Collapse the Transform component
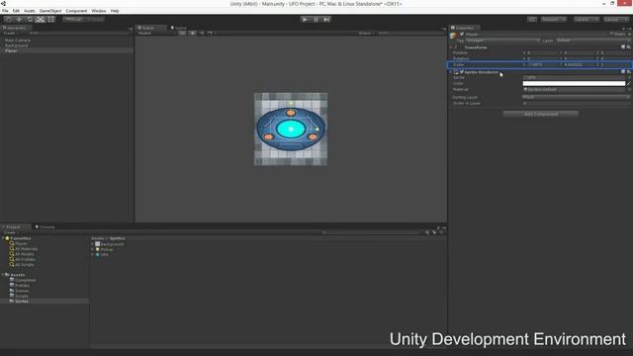Screen dimensions: 633x356 click(x=451, y=47)
